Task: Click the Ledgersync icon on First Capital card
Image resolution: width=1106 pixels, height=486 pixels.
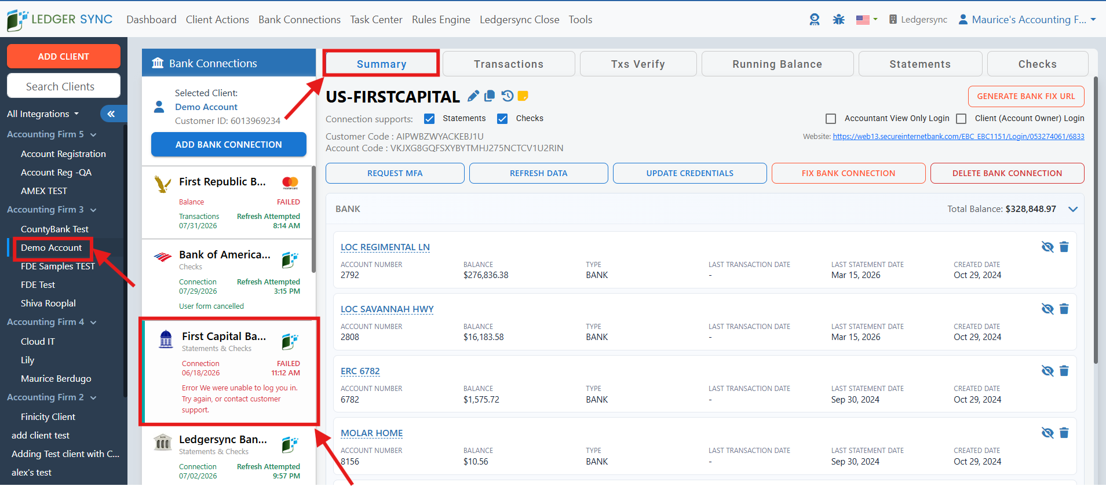Action: tap(290, 342)
